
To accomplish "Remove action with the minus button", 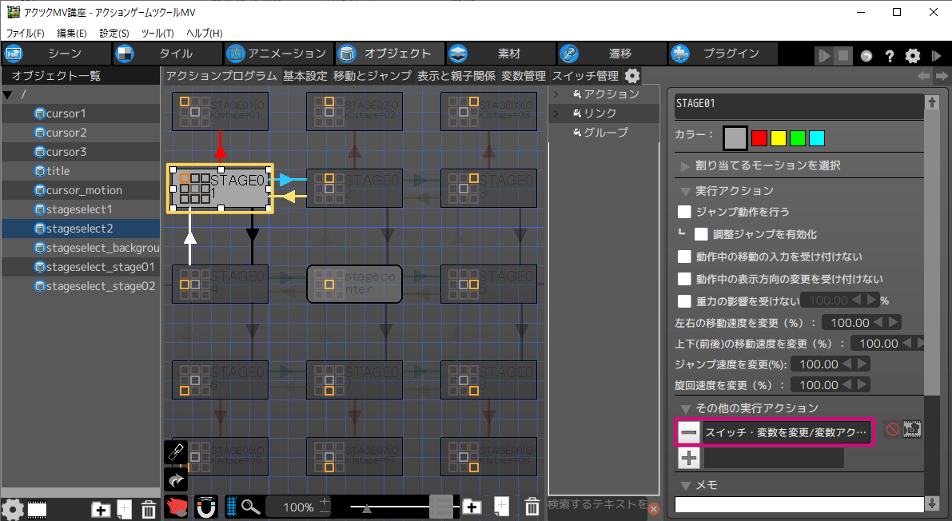I will point(689,432).
